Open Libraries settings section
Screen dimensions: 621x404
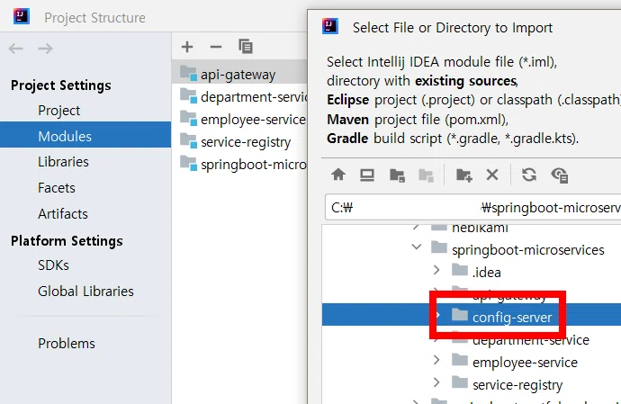[x=63, y=162]
